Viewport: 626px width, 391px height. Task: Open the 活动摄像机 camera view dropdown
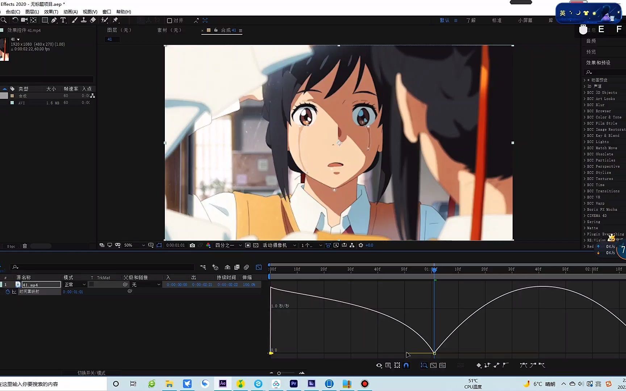279,245
